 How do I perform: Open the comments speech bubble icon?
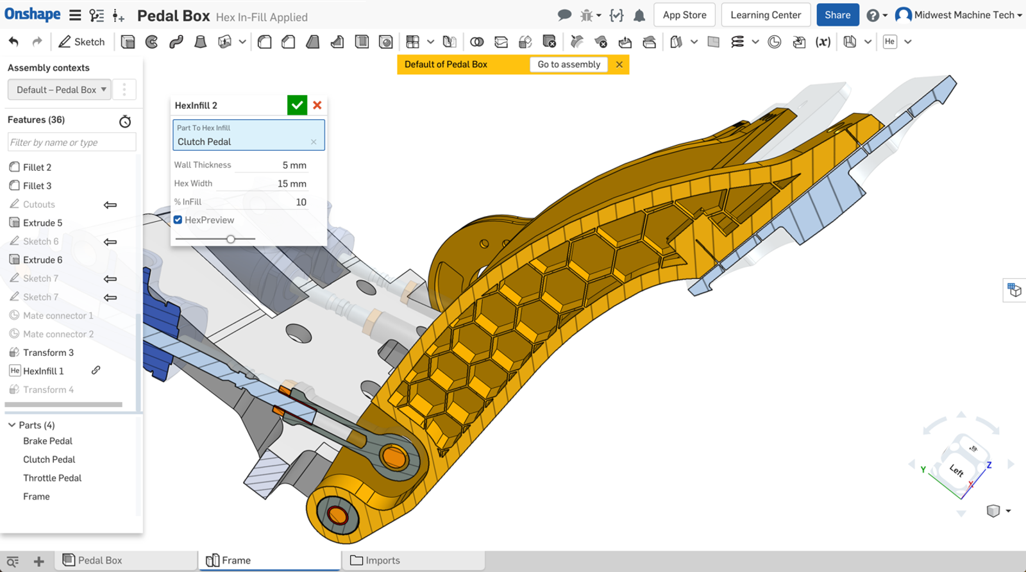[564, 15]
